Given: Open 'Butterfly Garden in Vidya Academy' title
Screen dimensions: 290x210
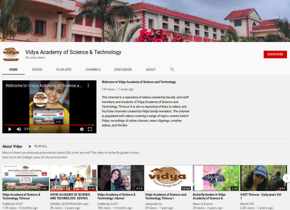Looking at the screenshot, I should coord(209,196).
